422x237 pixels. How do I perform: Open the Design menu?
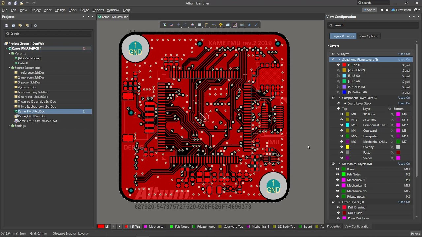[60, 10]
